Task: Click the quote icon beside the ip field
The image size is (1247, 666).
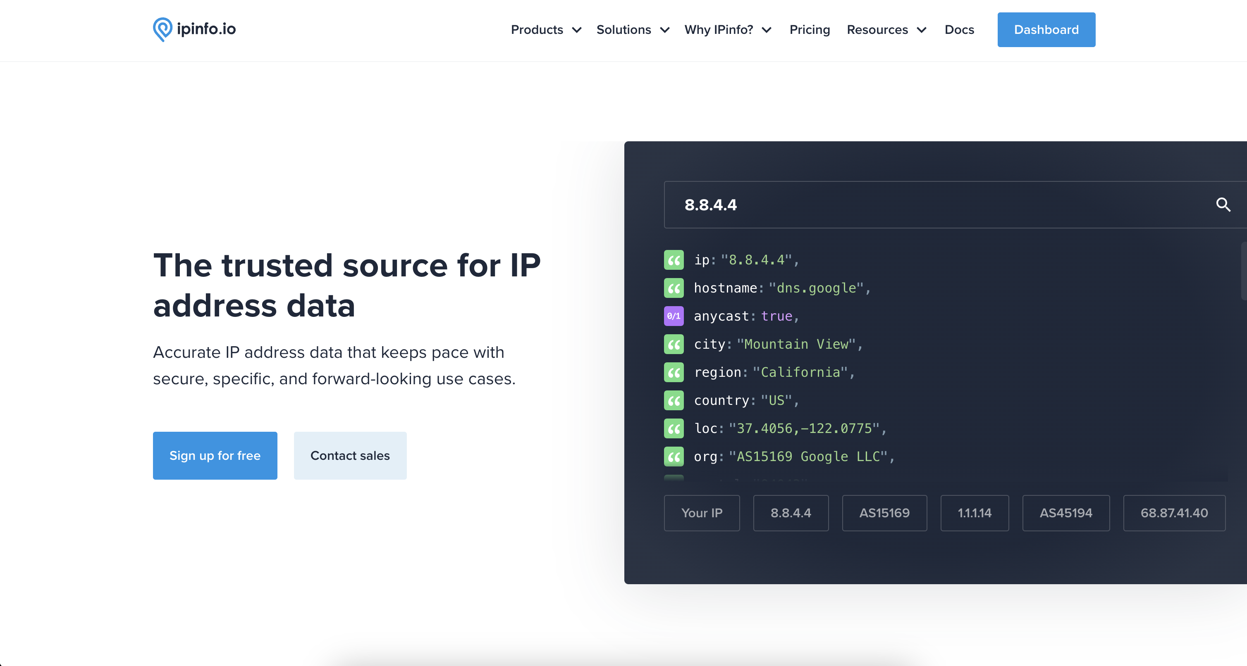Action: pyautogui.click(x=674, y=260)
